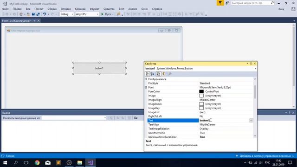Select the Form1.cs [Конструктор] tab
Screen dimensions: 297x167
tap(17, 21)
